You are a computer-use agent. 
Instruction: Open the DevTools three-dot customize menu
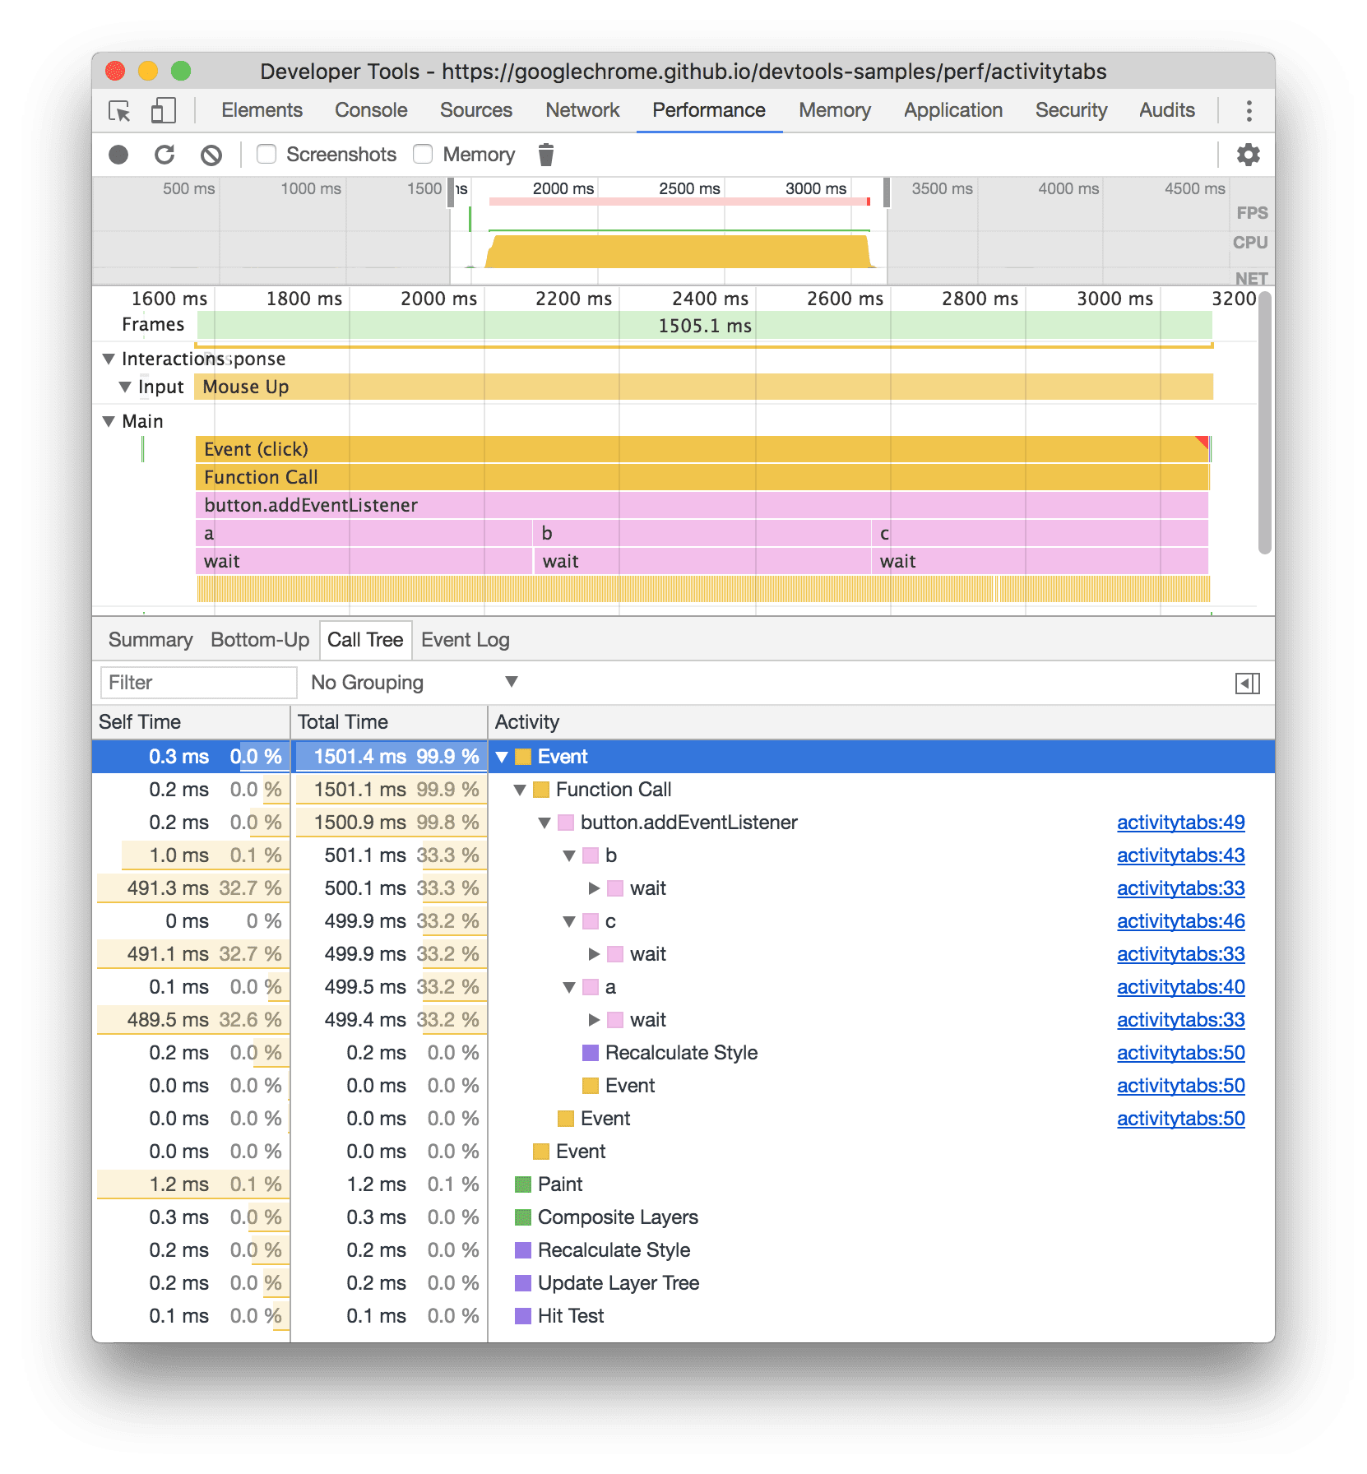coord(1249,109)
